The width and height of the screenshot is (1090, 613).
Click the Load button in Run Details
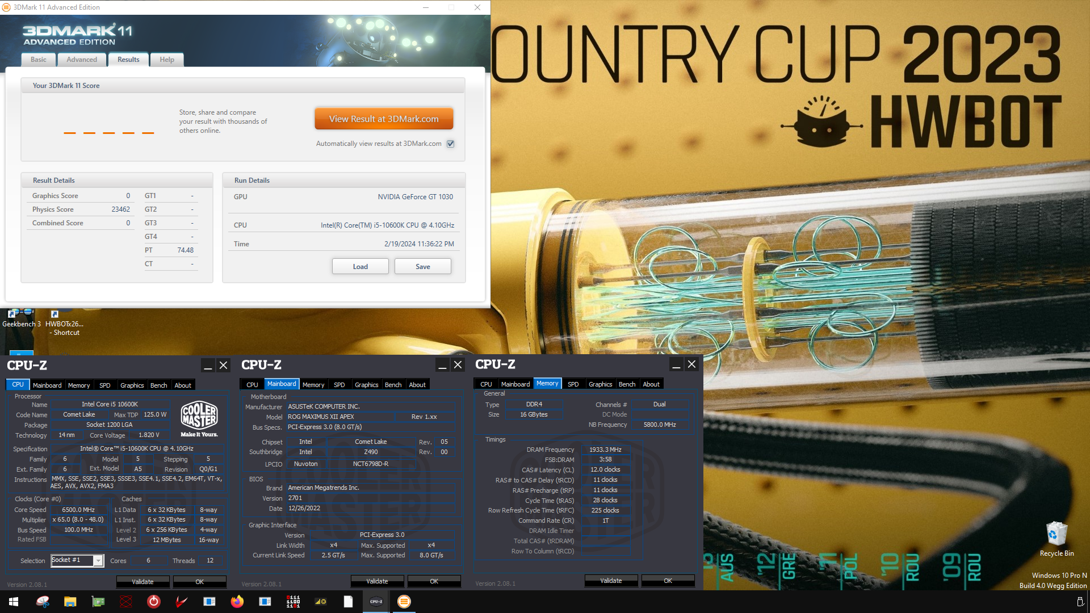coord(360,266)
